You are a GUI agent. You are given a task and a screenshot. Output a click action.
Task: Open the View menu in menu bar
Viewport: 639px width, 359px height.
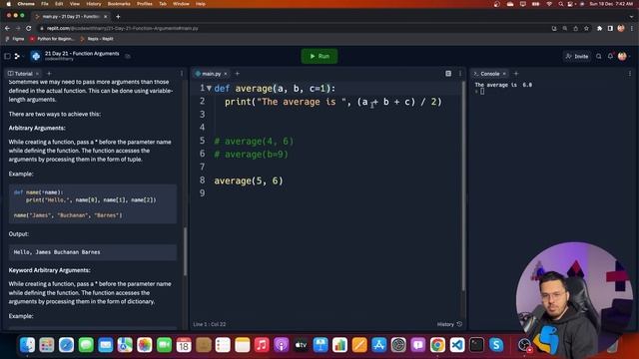pos(75,4)
